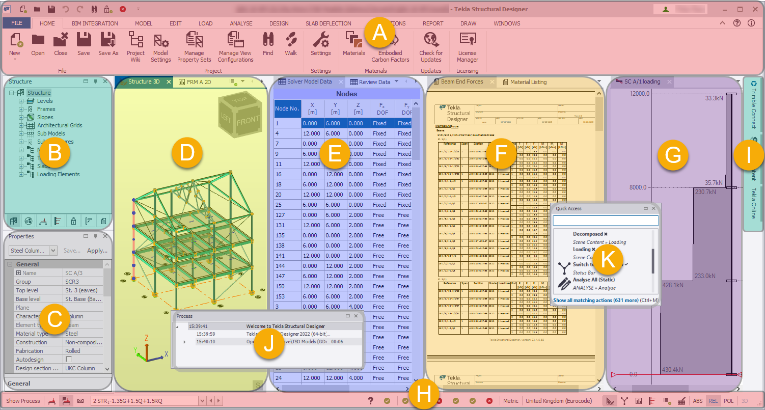
Task: Open the Steel Column dropdown in Properties
Action: coord(53,251)
